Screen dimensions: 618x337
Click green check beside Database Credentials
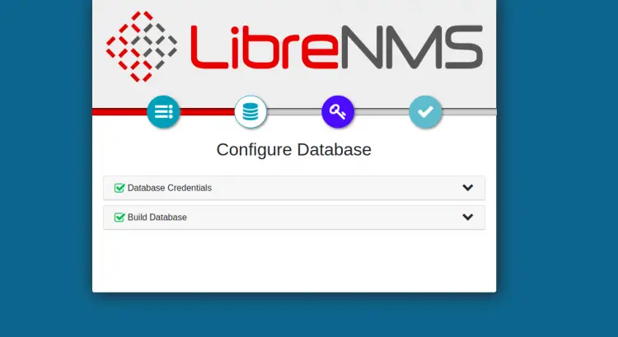point(119,188)
